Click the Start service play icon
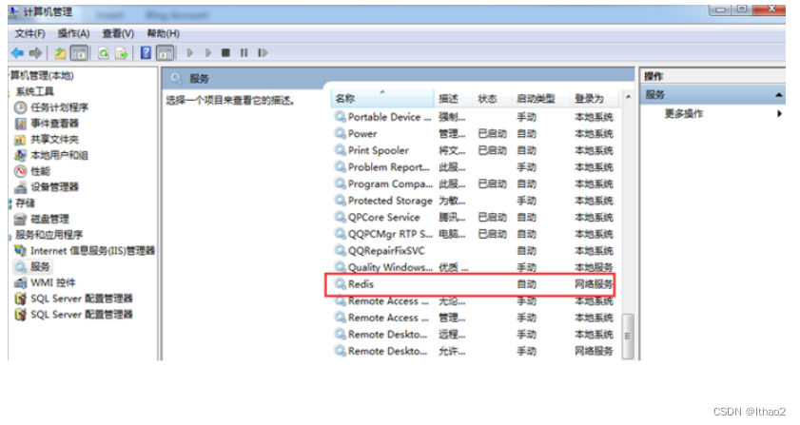The image size is (800, 425). click(x=190, y=53)
